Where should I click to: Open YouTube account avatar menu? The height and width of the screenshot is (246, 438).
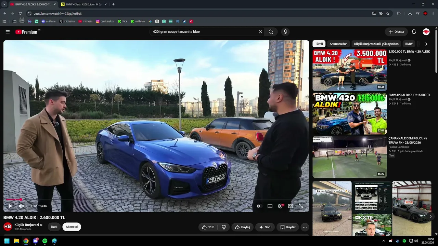click(x=426, y=32)
